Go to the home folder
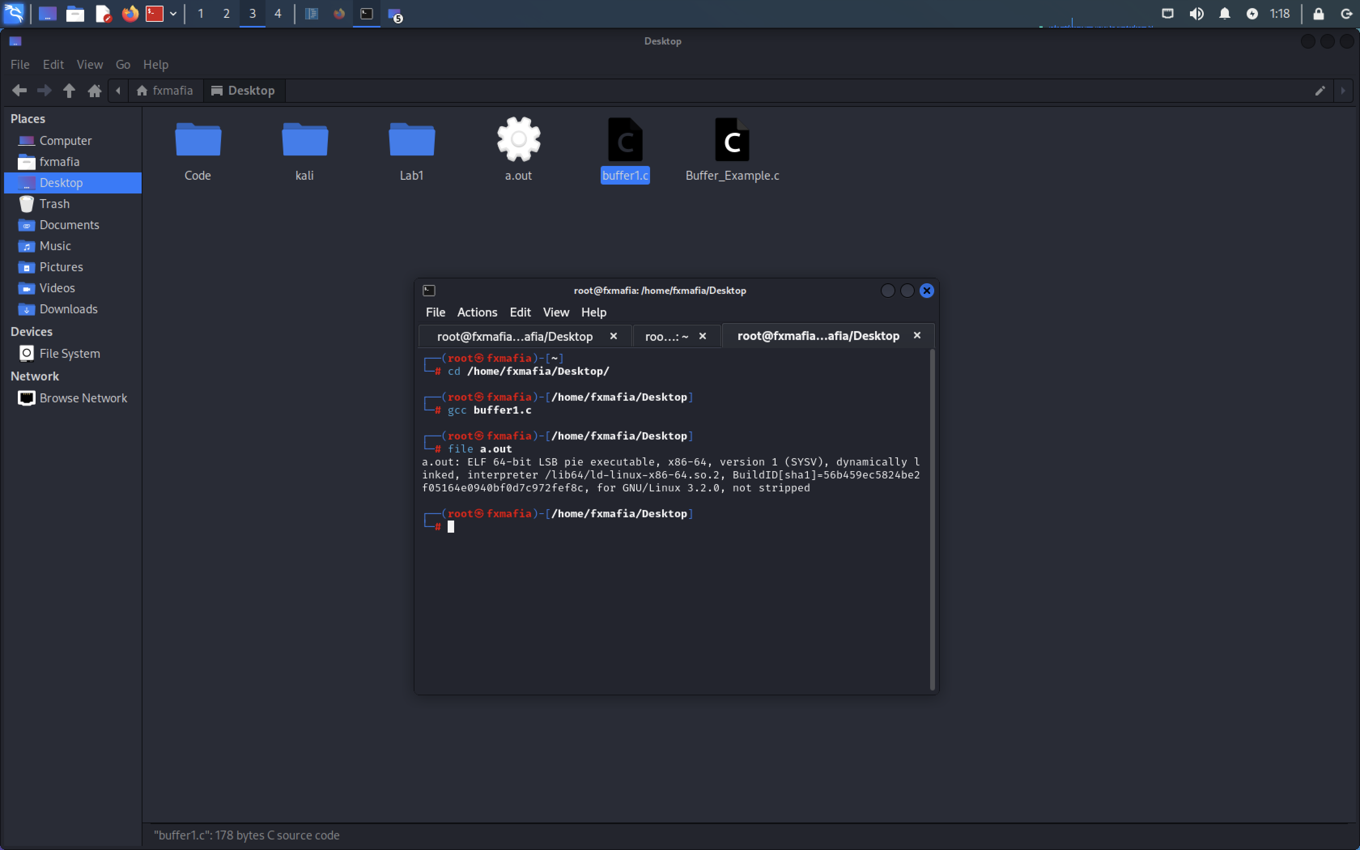 click(94, 91)
